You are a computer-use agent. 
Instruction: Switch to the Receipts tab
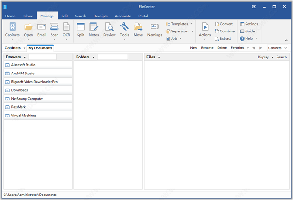[100, 16]
